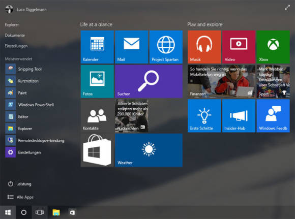Open the Store shopping bag tile
295x219 pixels.
97,150
